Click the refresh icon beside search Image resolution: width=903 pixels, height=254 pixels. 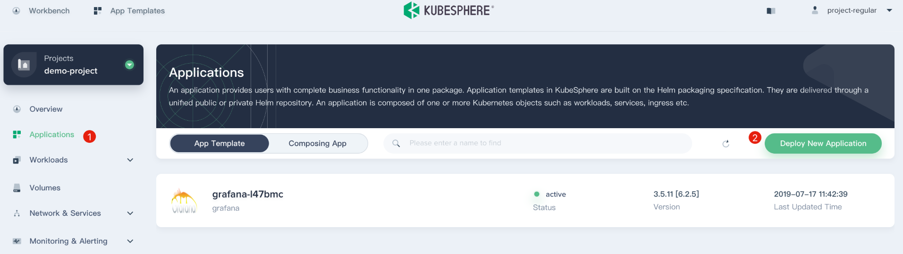726,144
